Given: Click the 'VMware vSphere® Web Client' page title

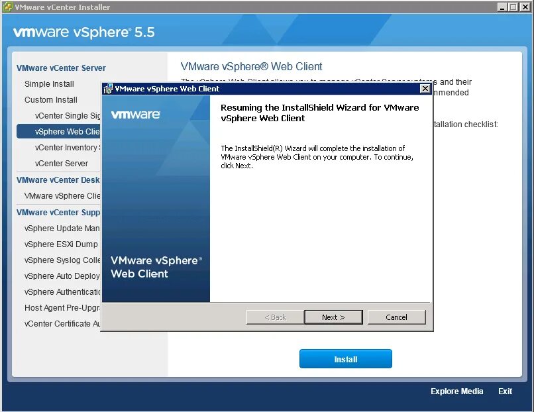Looking at the screenshot, I should [251, 66].
